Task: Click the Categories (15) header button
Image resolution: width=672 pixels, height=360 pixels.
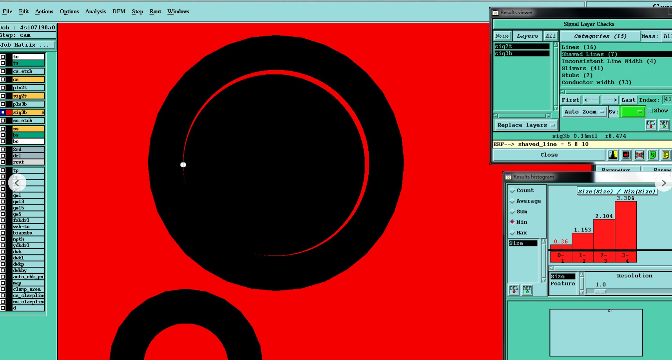Action: [x=600, y=36]
